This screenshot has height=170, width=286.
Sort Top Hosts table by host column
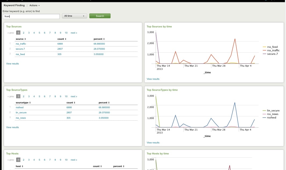[x=19, y=166]
